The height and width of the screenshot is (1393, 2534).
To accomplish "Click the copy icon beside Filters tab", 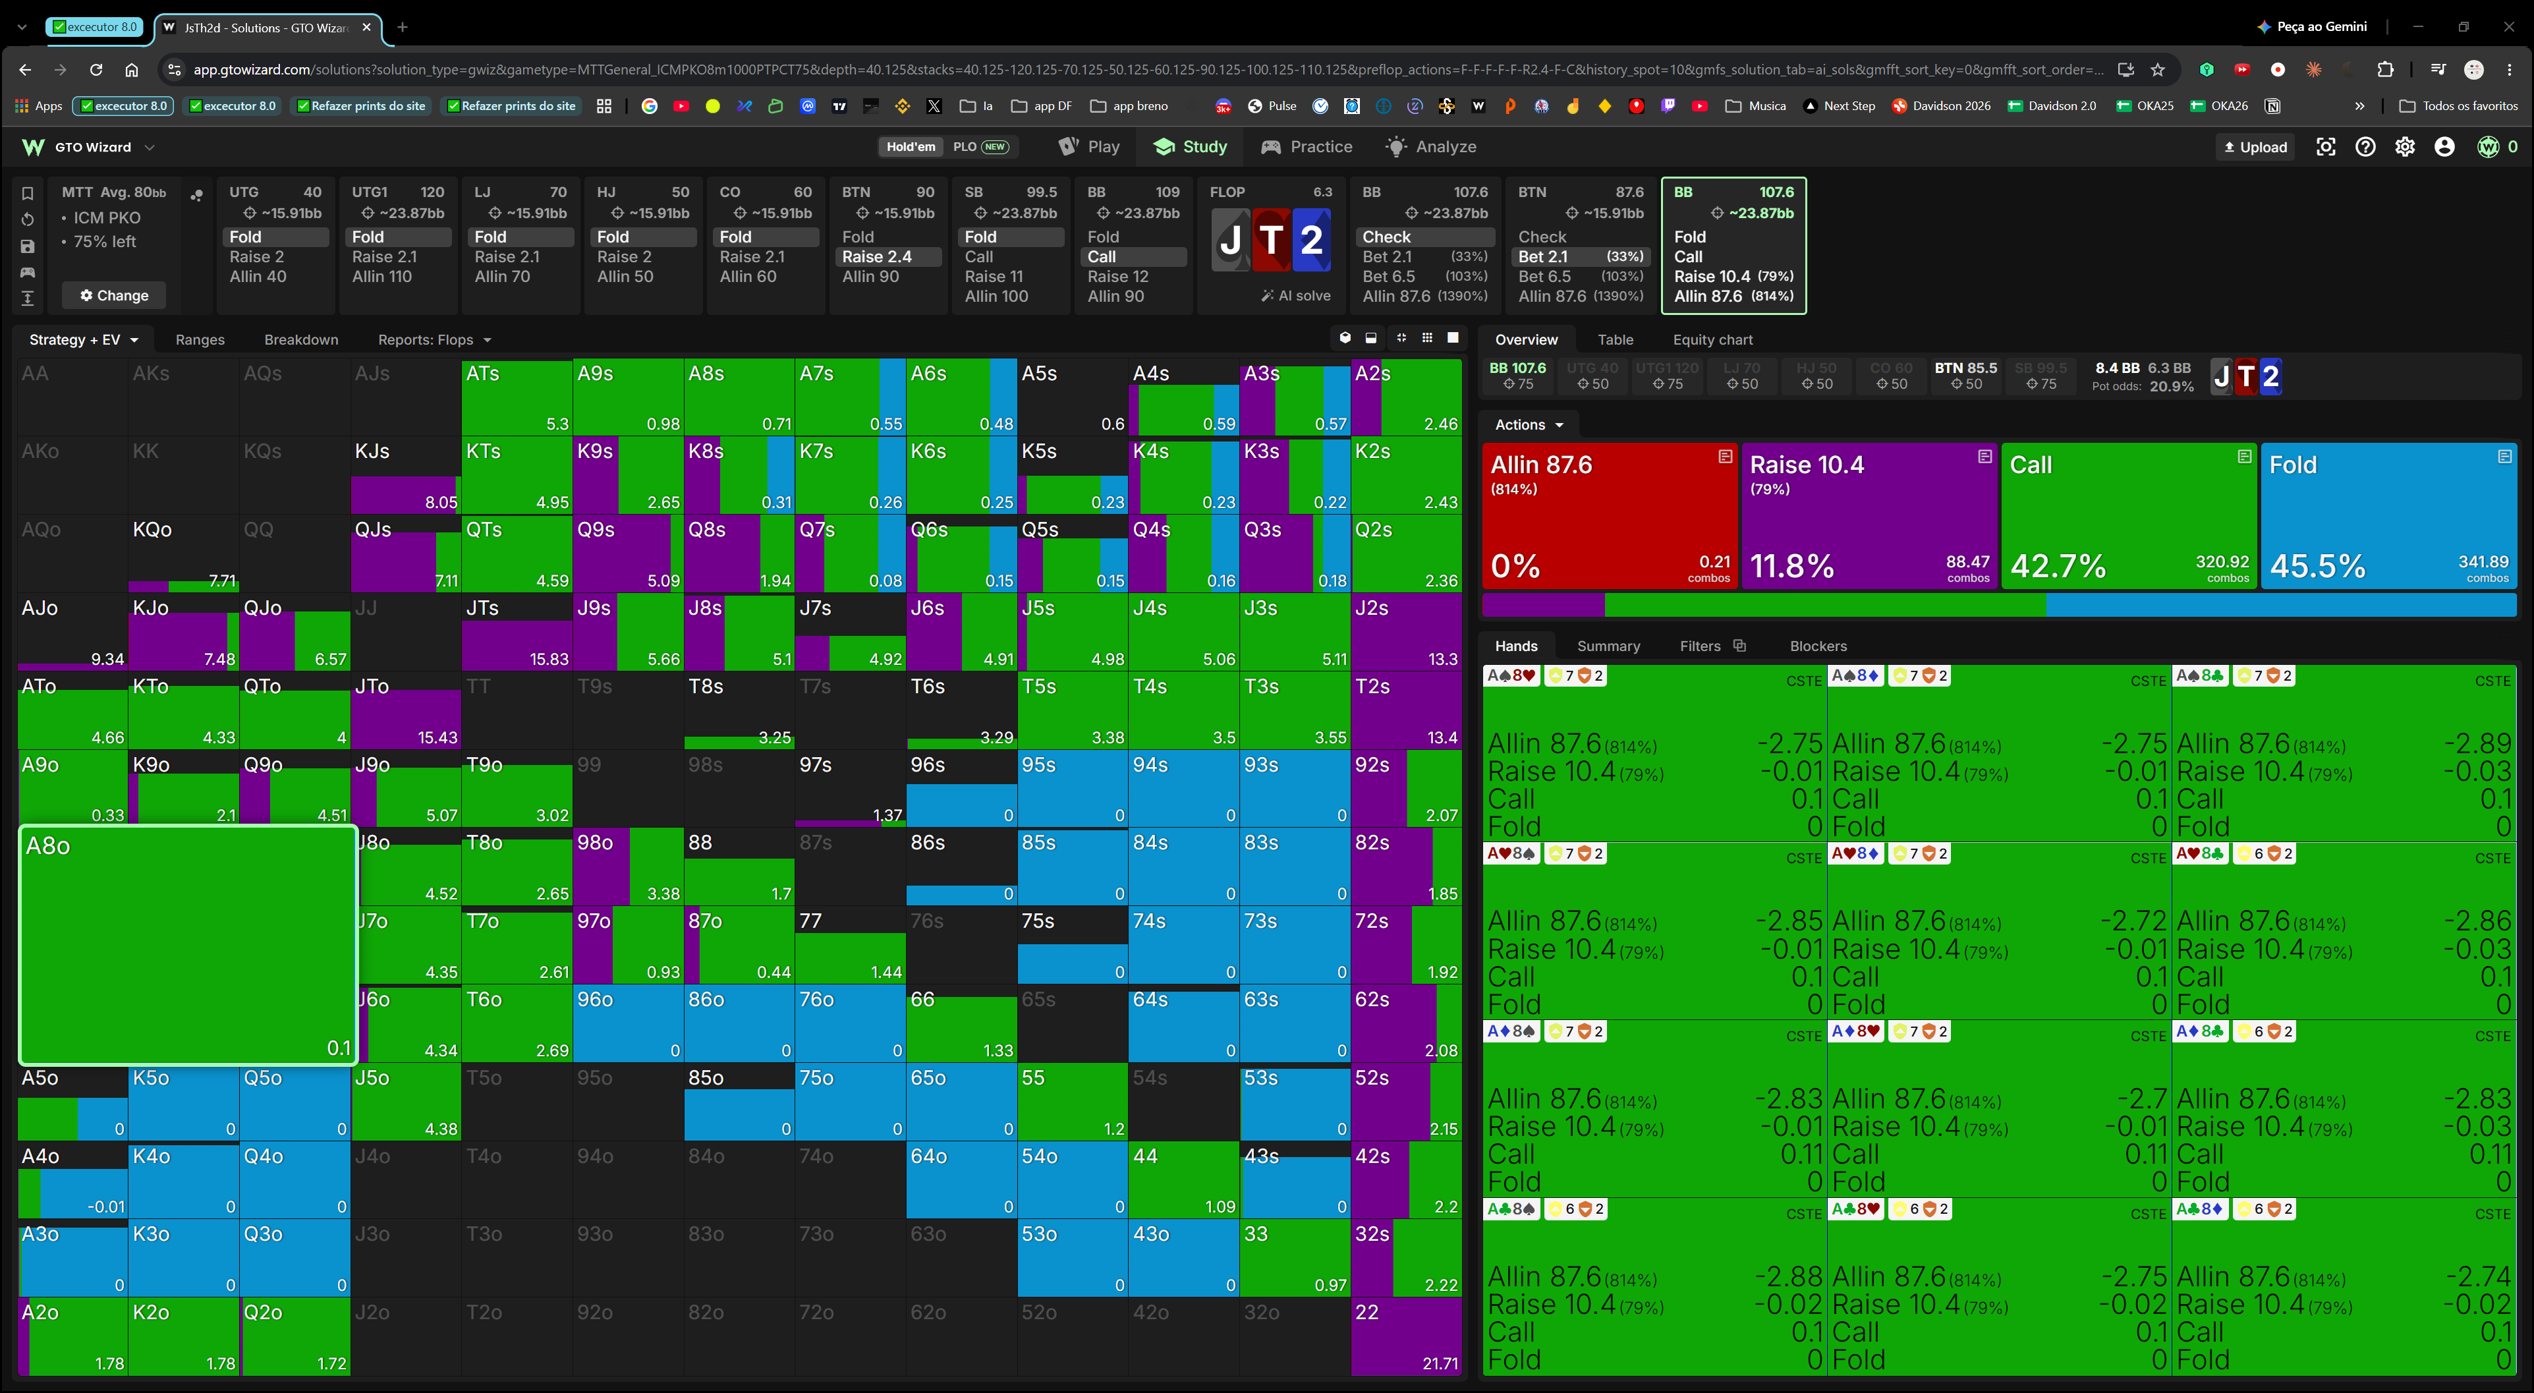I will 1739,645.
